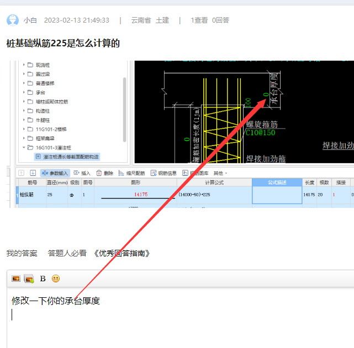The width and height of the screenshot is (354, 348).
Task: Click the insert image icon in editor
Action: point(16,279)
